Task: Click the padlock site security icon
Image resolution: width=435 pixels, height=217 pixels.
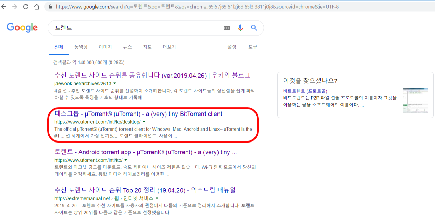Action: pyautogui.click(x=50, y=6)
